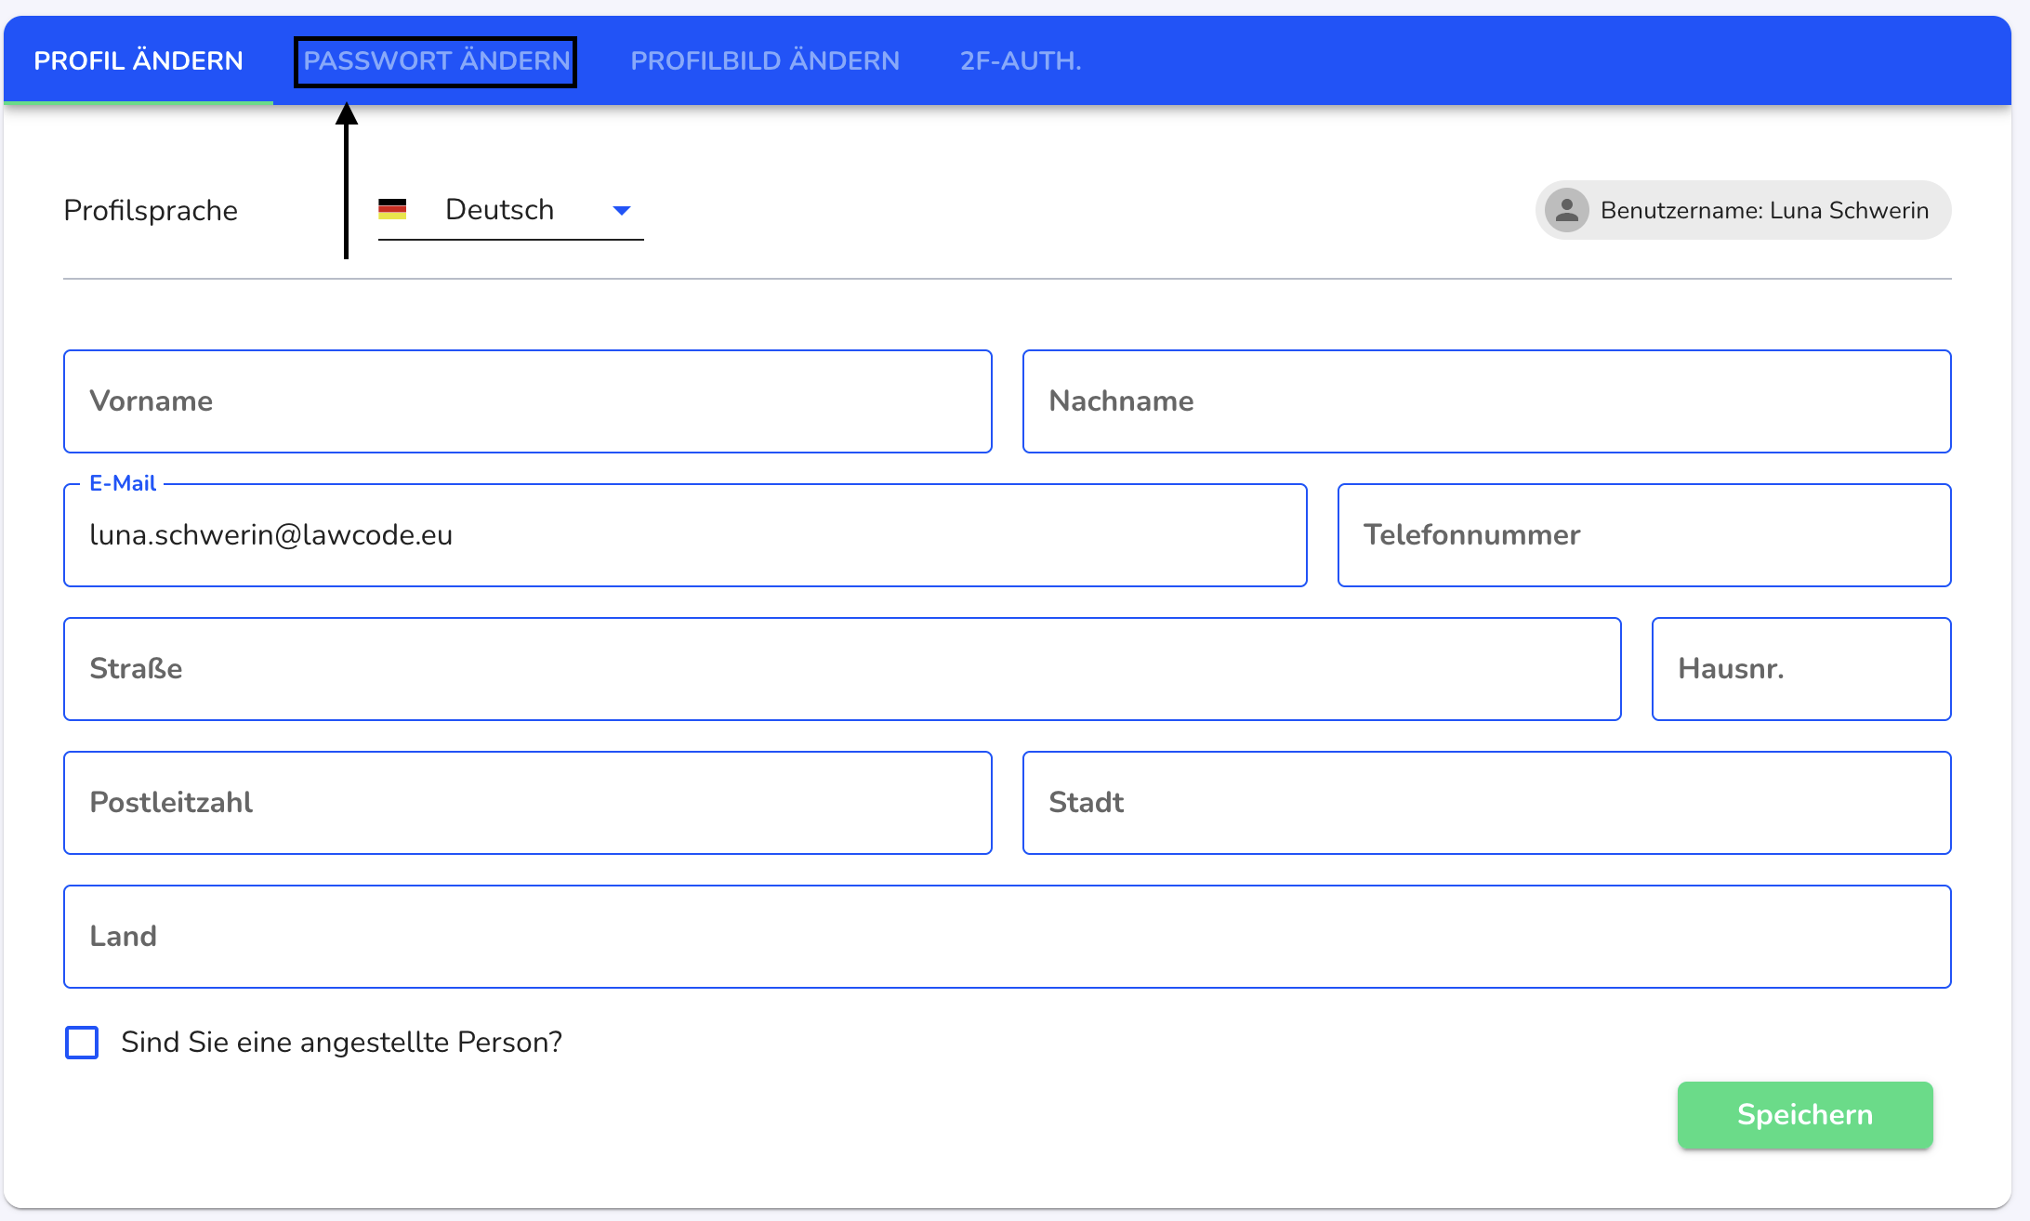Click the Stadt input field
This screenshot has width=2030, height=1221.
coord(1486,803)
